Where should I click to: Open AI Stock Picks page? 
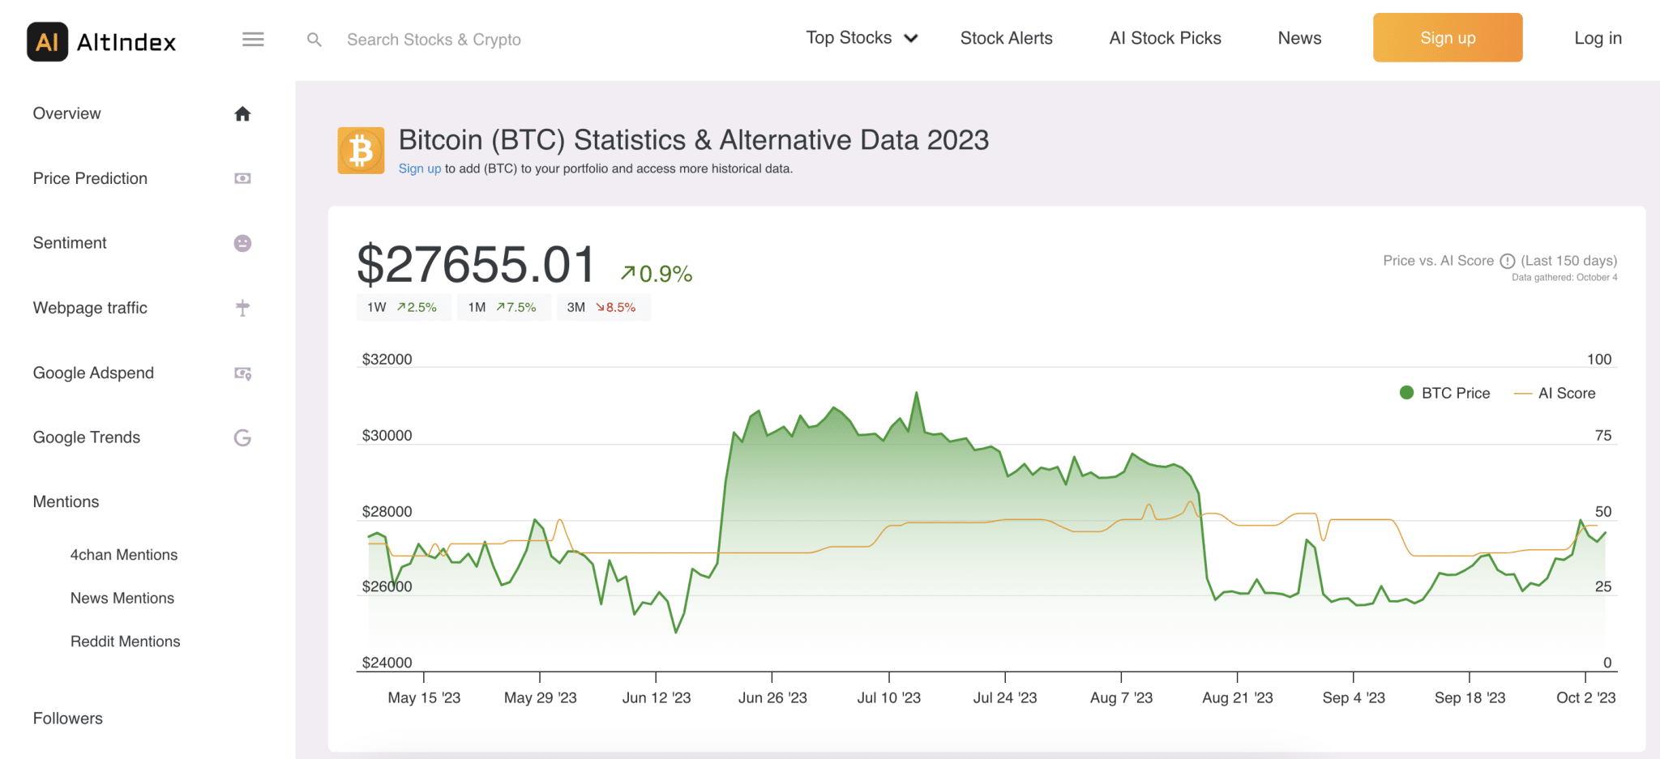click(1165, 38)
